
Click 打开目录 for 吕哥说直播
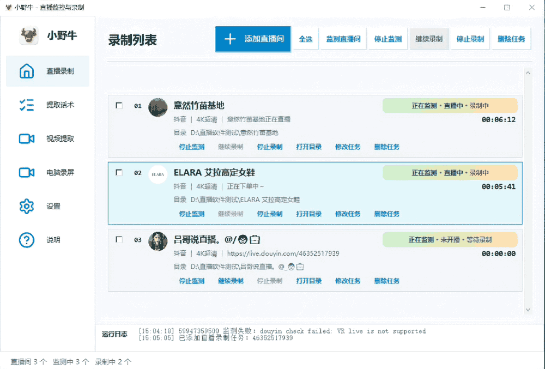coord(308,281)
